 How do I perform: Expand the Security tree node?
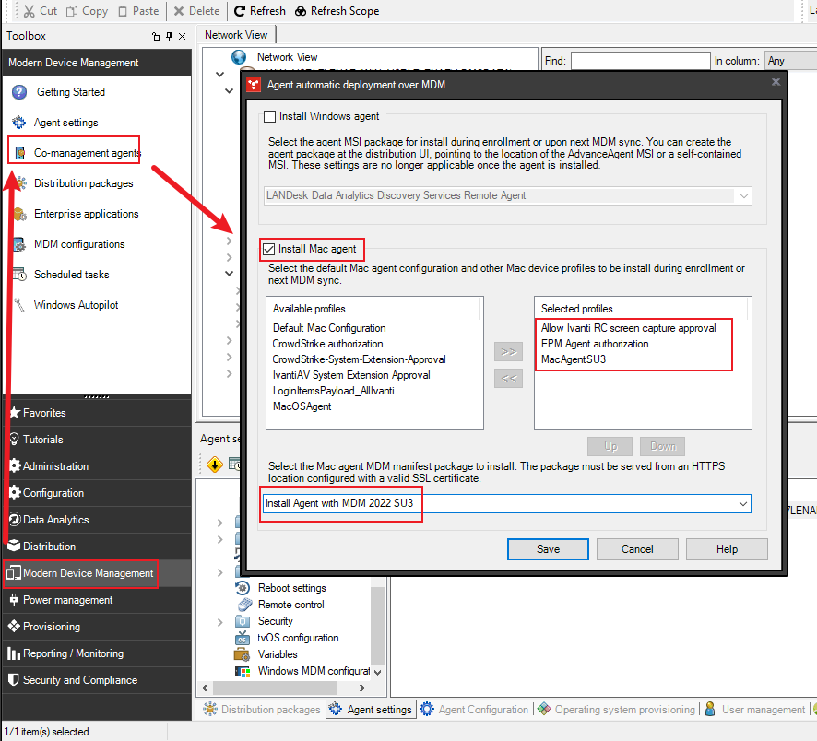coord(219,621)
